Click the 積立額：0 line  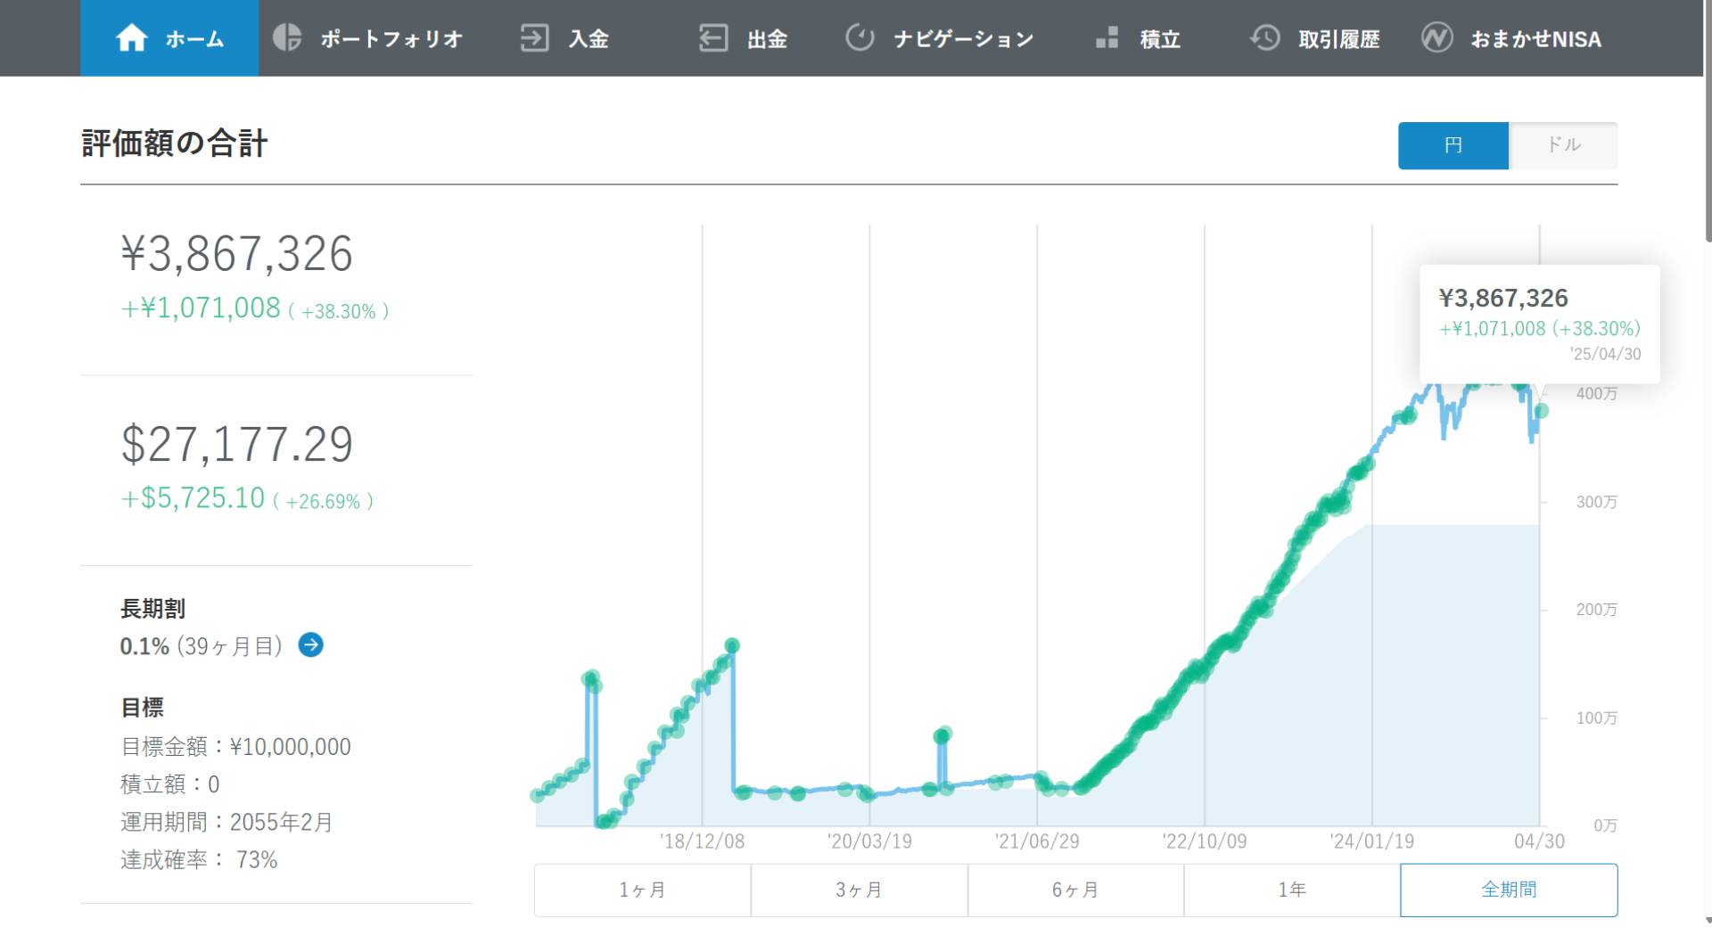[x=169, y=784]
